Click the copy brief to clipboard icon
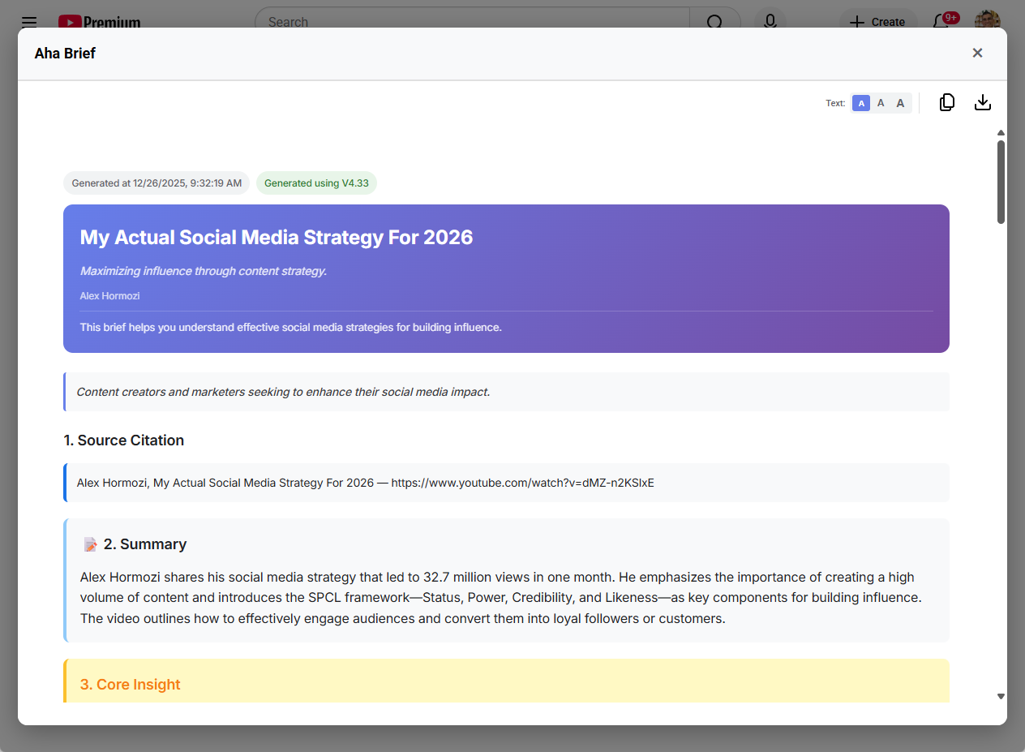 pos(946,102)
